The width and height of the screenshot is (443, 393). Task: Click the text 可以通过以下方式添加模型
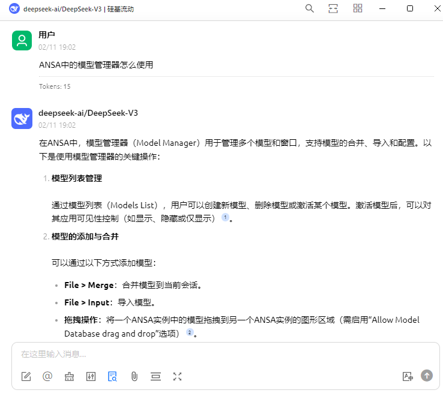click(x=103, y=263)
